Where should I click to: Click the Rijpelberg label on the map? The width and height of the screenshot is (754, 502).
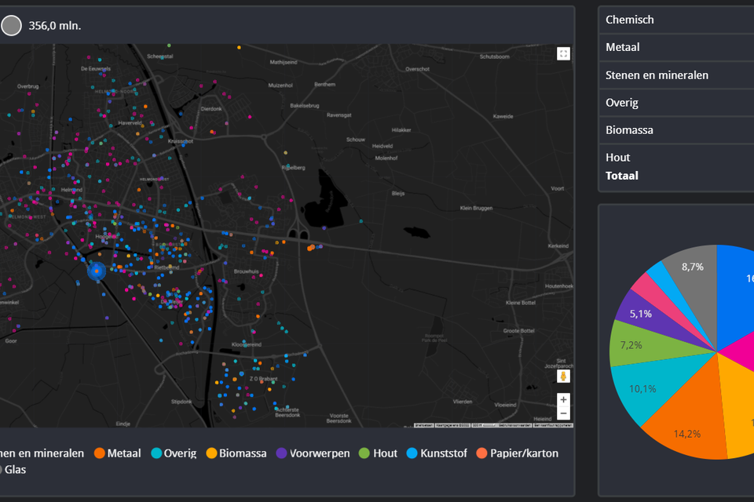pyautogui.click(x=293, y=168)
